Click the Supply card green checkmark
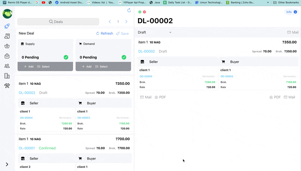Image resolution: width=301 pixels, height=171 pixels. [66, 57]
